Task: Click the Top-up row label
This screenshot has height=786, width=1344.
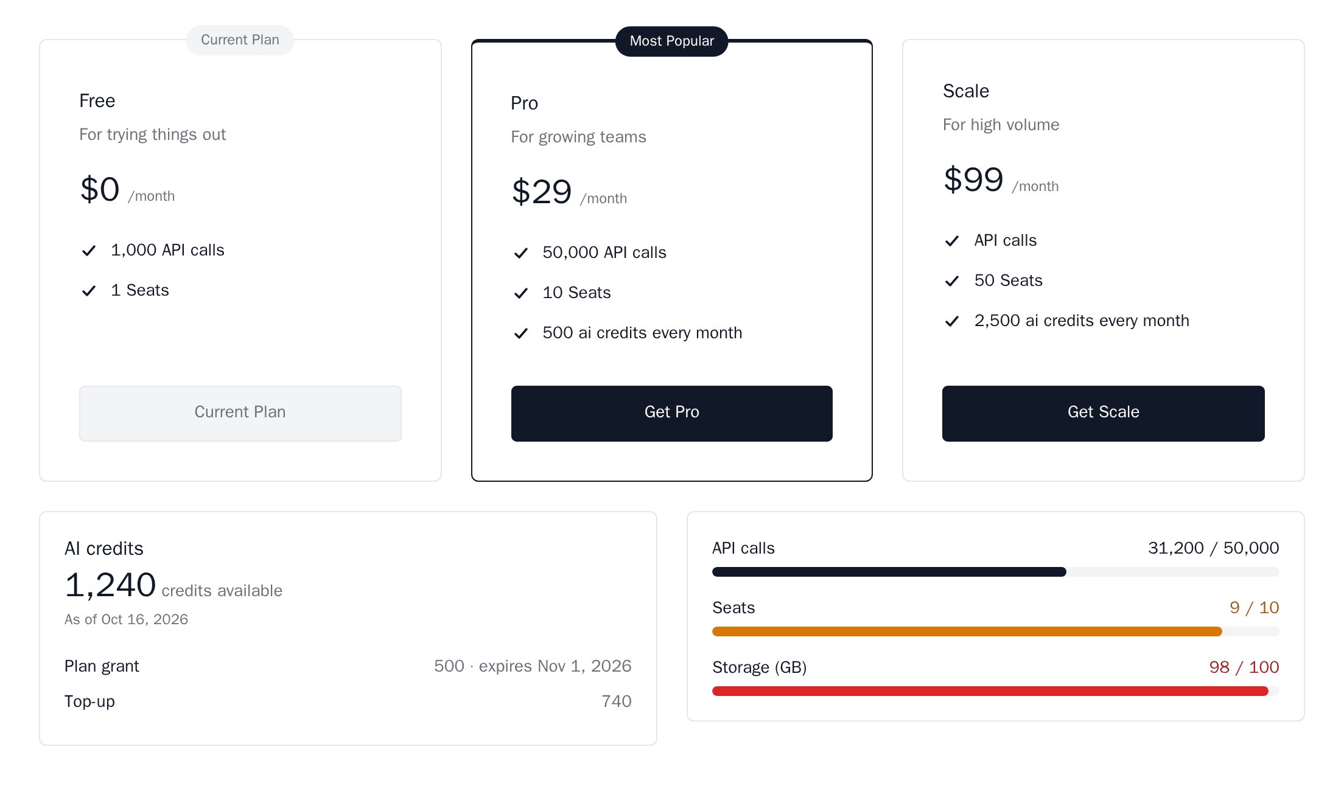Action: (x=90, y=702)
